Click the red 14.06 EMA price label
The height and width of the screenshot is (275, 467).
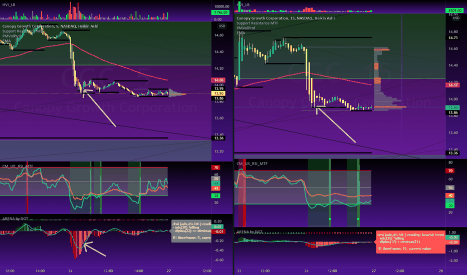219,80
